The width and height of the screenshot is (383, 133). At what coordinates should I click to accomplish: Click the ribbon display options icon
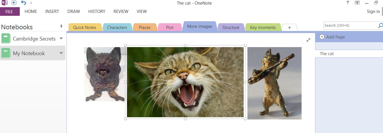pos(357,3)
